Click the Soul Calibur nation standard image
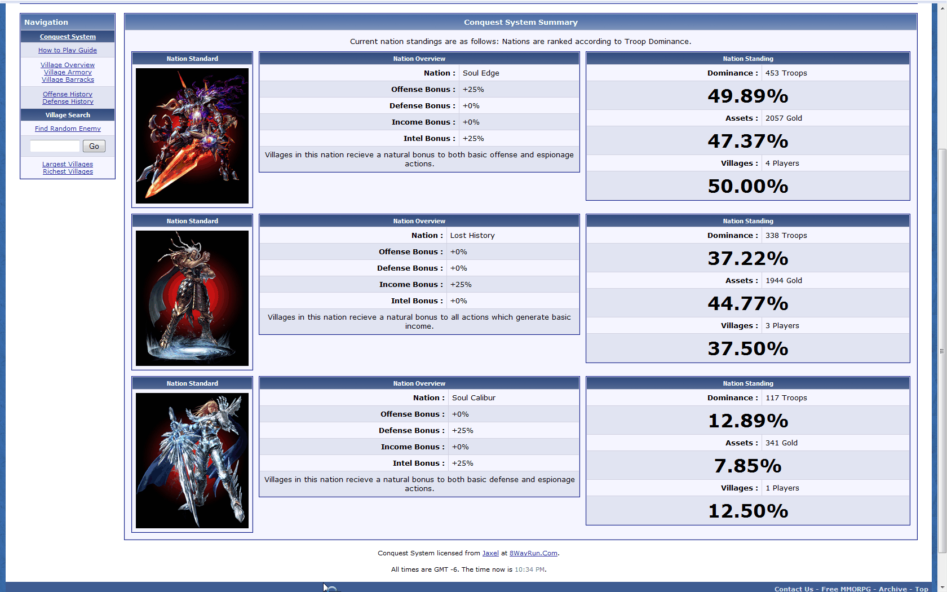Screen dimensions: 947x592 (x=192, y=461)
